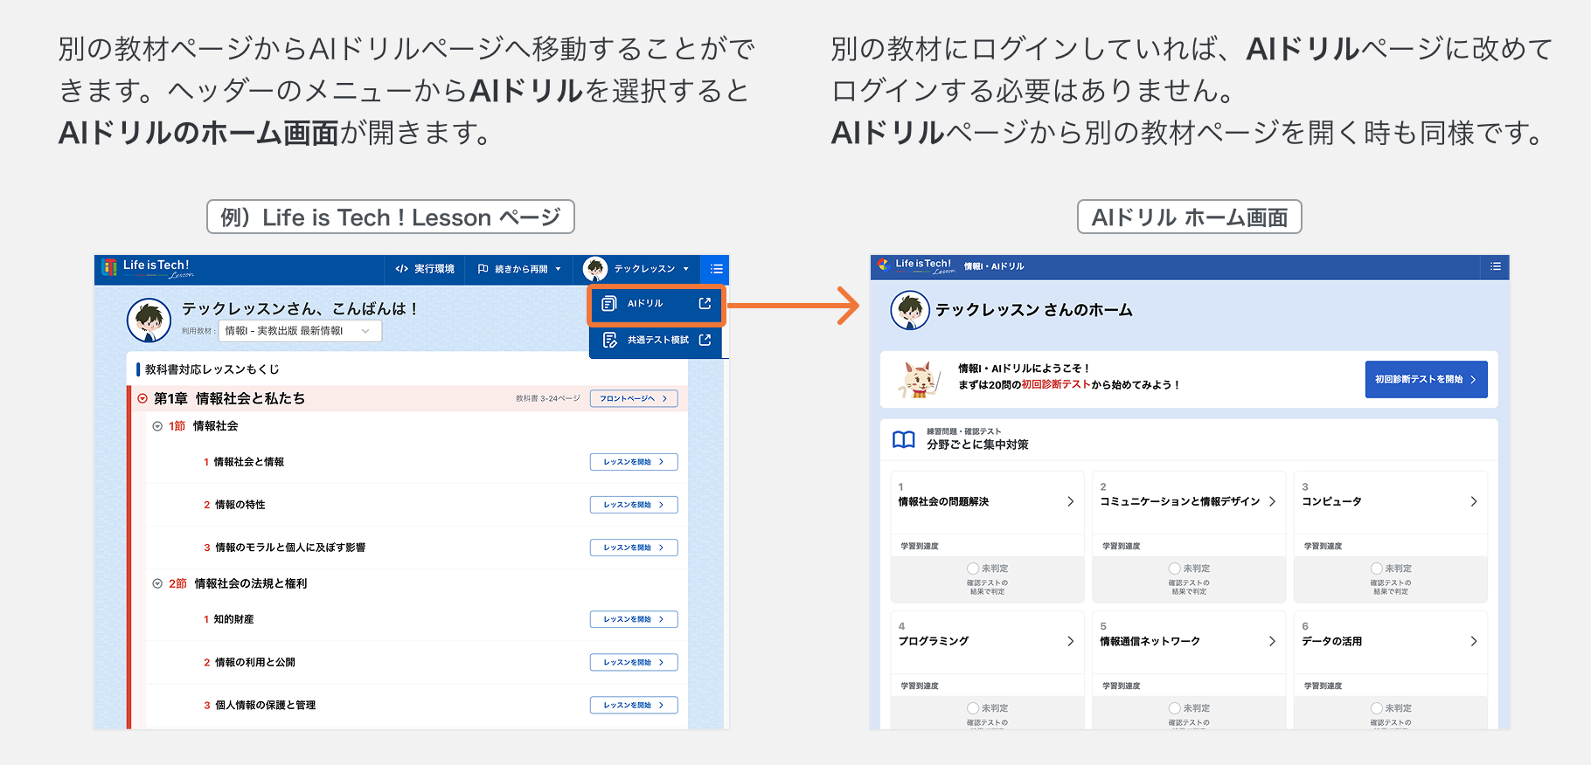The width and height of the screenshot is (1591, 765).
Task: Click the lesson title 情報の特性
Action: tap(240, 505)
